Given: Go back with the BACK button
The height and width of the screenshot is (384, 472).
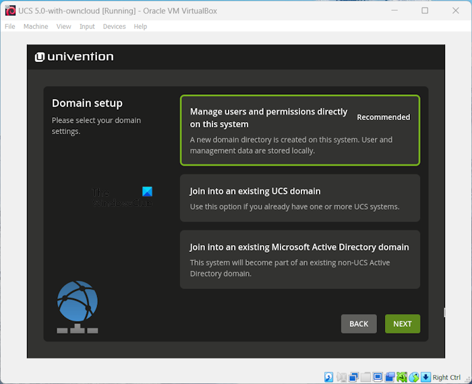Looking at the screenshot, I should pyautogui.click(x=359, y=324).
